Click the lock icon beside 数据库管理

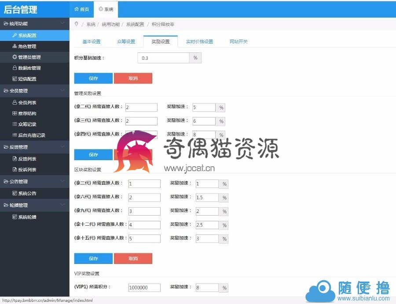tap(15, 68)
